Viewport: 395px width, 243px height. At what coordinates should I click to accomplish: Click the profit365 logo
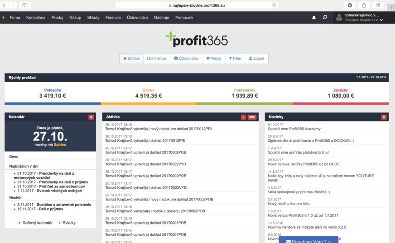pos(197,40)
